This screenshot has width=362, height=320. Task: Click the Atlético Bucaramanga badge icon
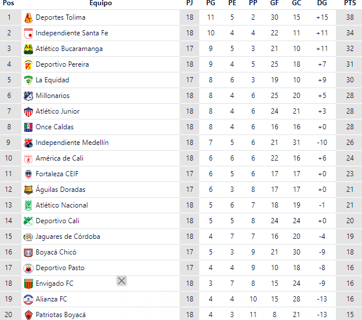click(28, 49)
